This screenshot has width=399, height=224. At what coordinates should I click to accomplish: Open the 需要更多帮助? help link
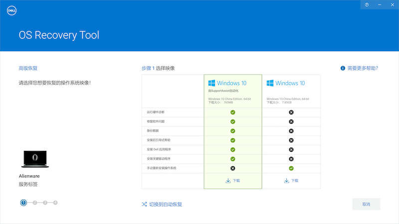click(x=359, y=68)
